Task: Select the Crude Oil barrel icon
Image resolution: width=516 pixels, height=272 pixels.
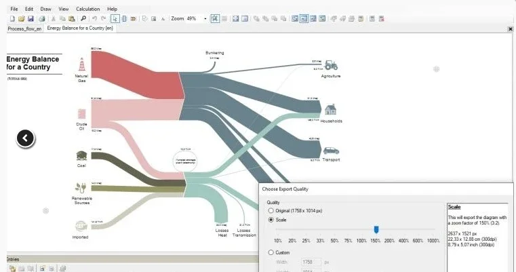Action: [x=81, y=114]
